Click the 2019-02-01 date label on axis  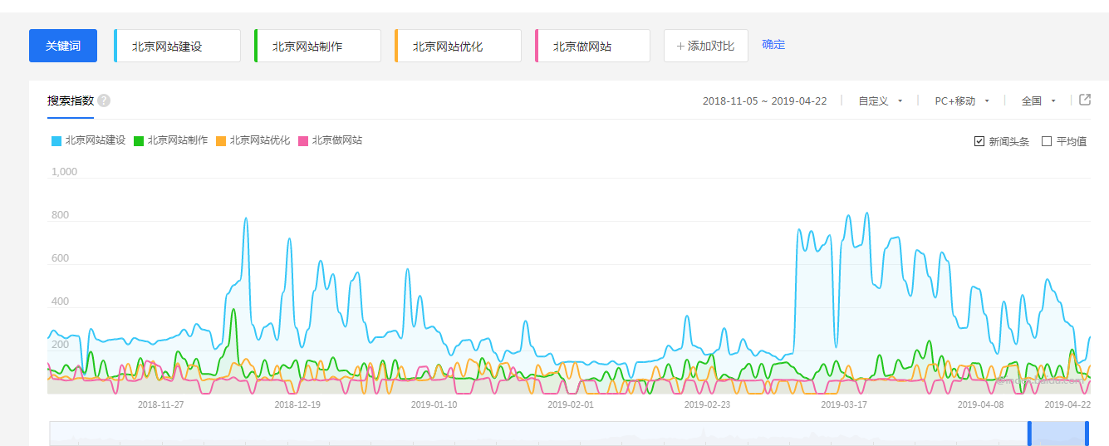[x=571, y=404]
